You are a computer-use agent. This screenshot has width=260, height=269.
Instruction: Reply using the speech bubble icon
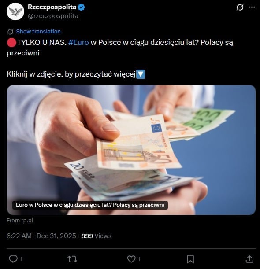click(13, 259)
